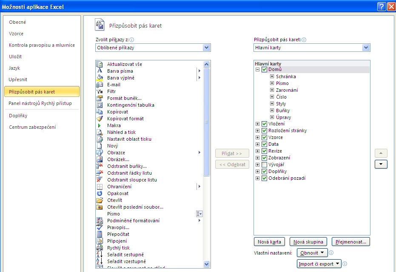Viewport: 396px width, 272px height.
Task: Click the Kopírovat icon
Action: coord(100,112)
